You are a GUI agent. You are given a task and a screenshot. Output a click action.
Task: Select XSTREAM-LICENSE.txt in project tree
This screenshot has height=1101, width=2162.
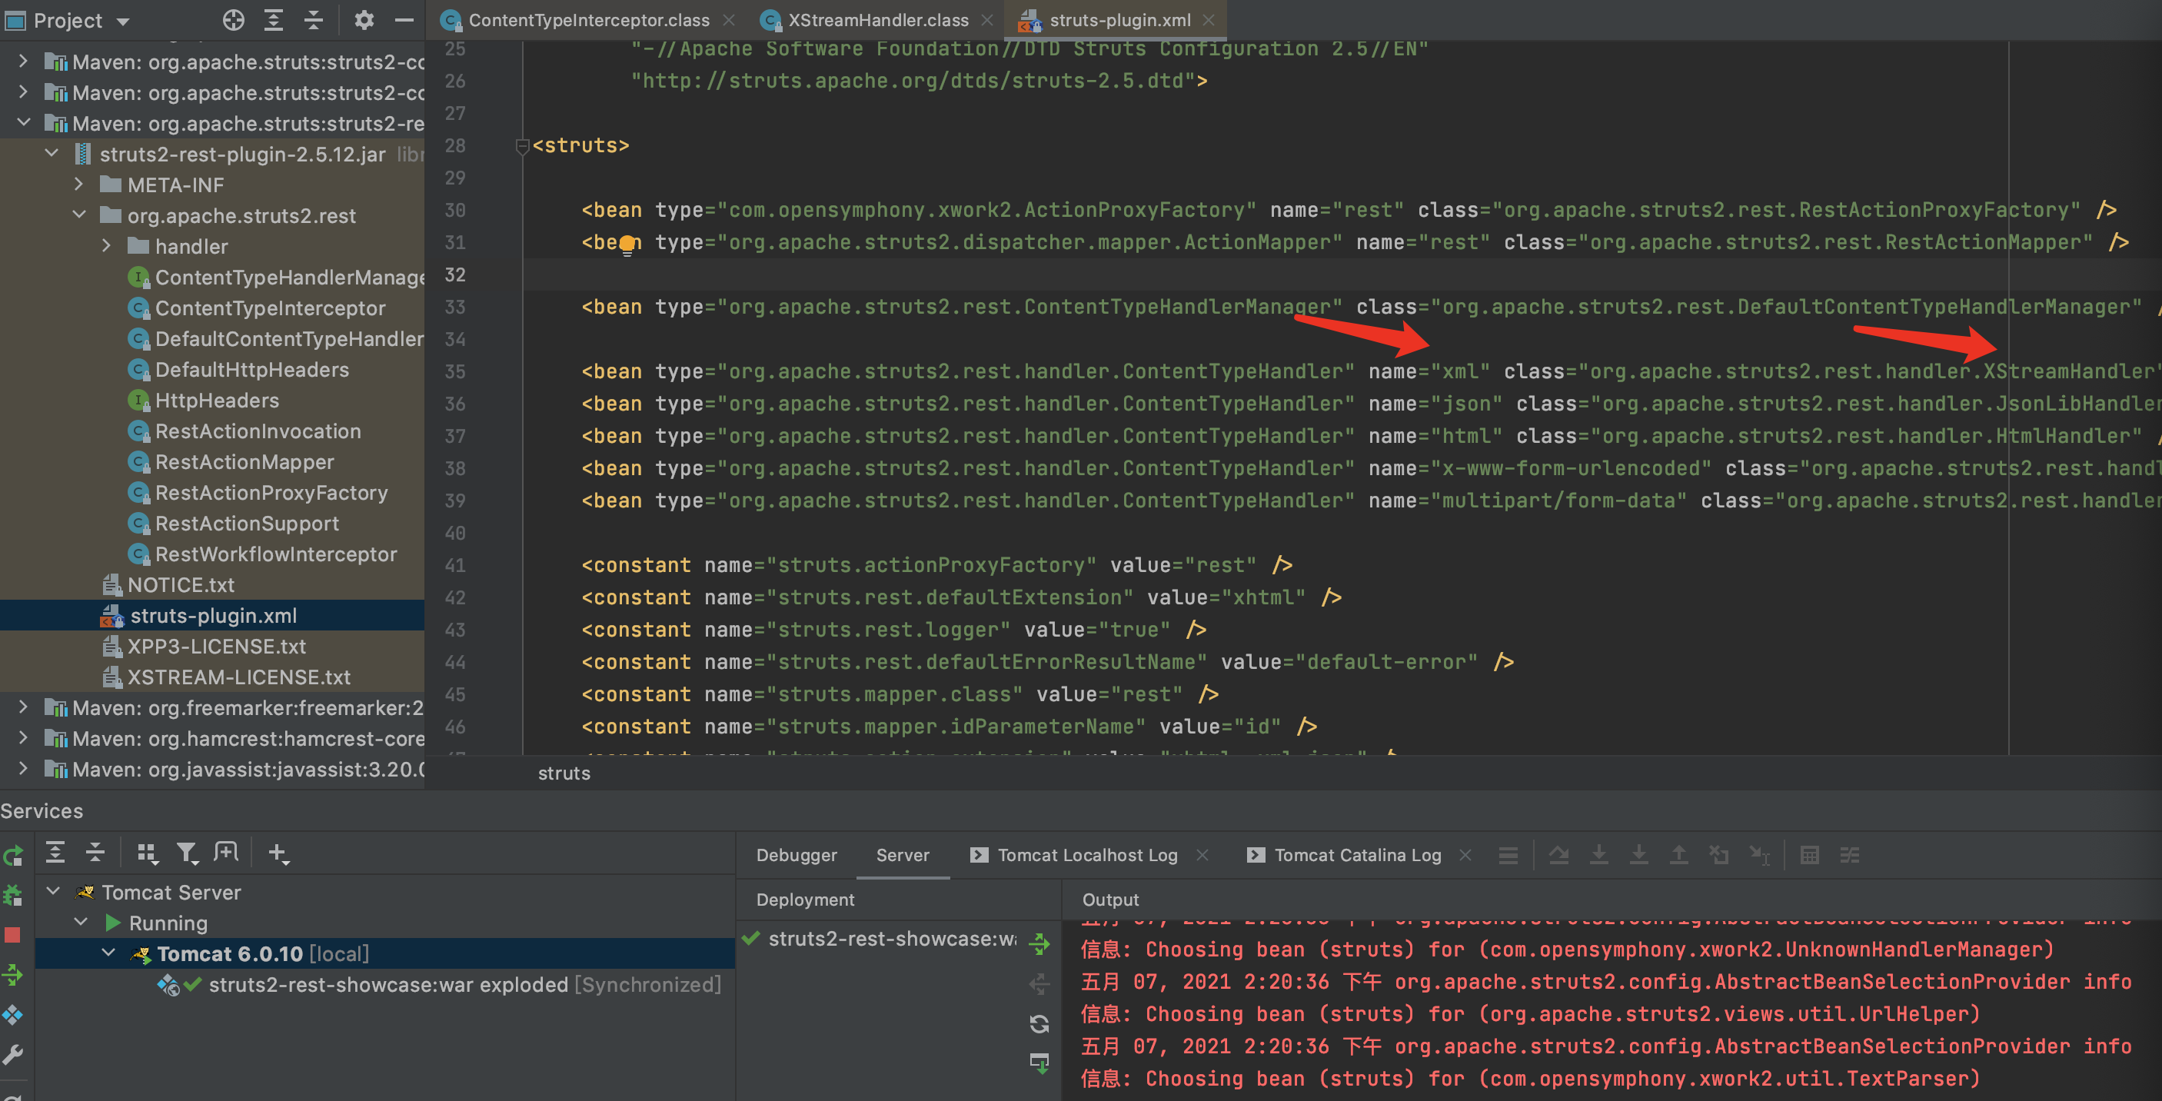click(x=238, y=677)
